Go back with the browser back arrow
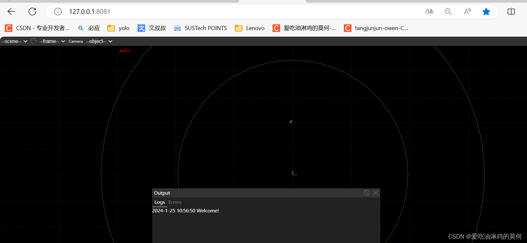 tap(11, 12)
